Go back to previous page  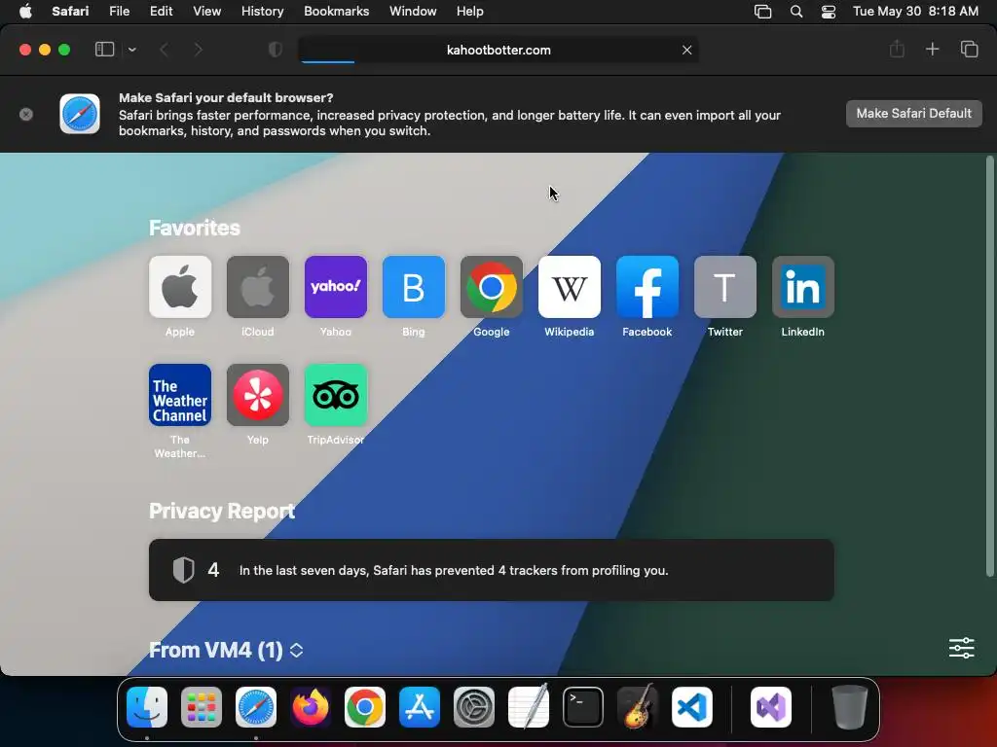(164, 50)
